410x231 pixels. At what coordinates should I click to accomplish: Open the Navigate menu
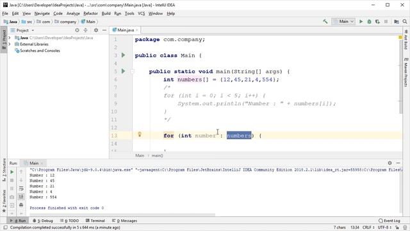(42, 13)
